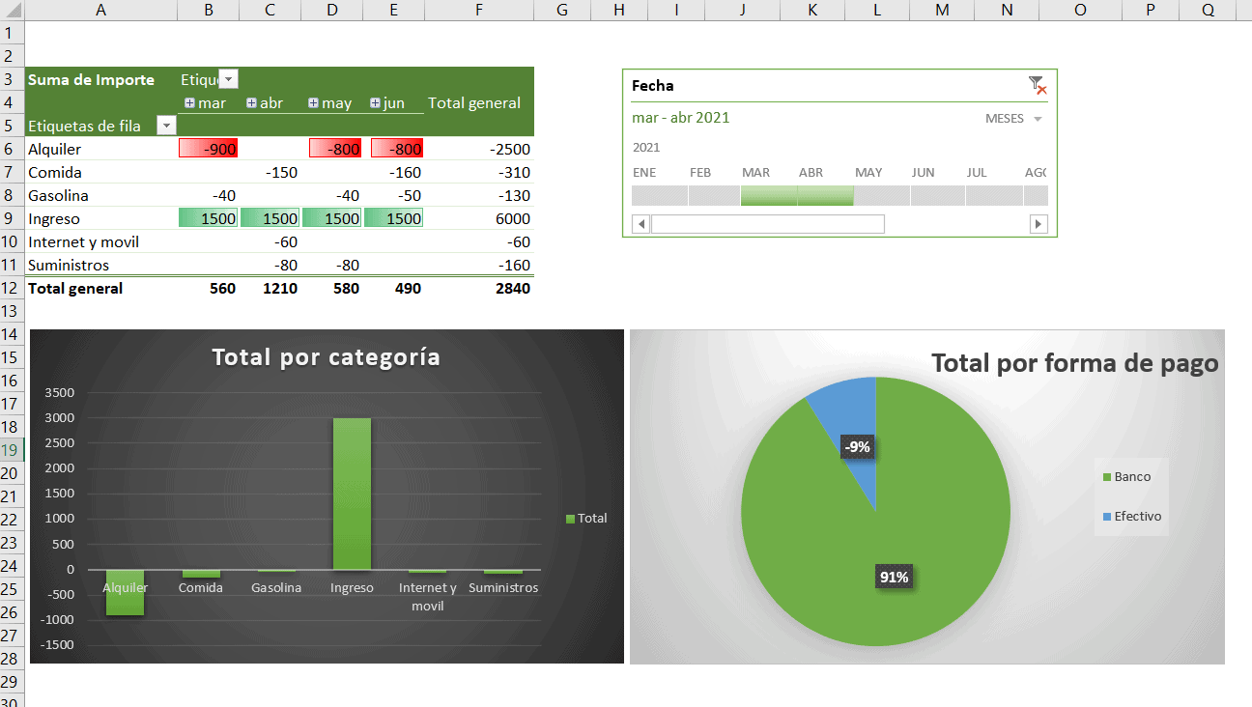Click the Fecha timeline header title
The width and height of the screenshot is (1252, 707).
point(653,86)
